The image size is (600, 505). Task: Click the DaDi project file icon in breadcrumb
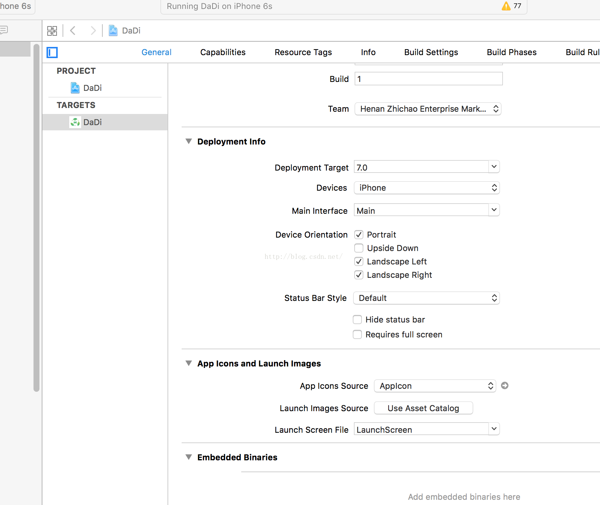(x=113, y=31)
